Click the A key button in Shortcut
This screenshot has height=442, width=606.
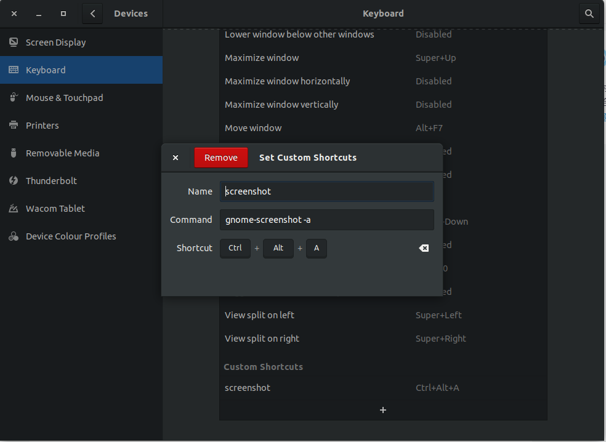(x=317, y=248)
